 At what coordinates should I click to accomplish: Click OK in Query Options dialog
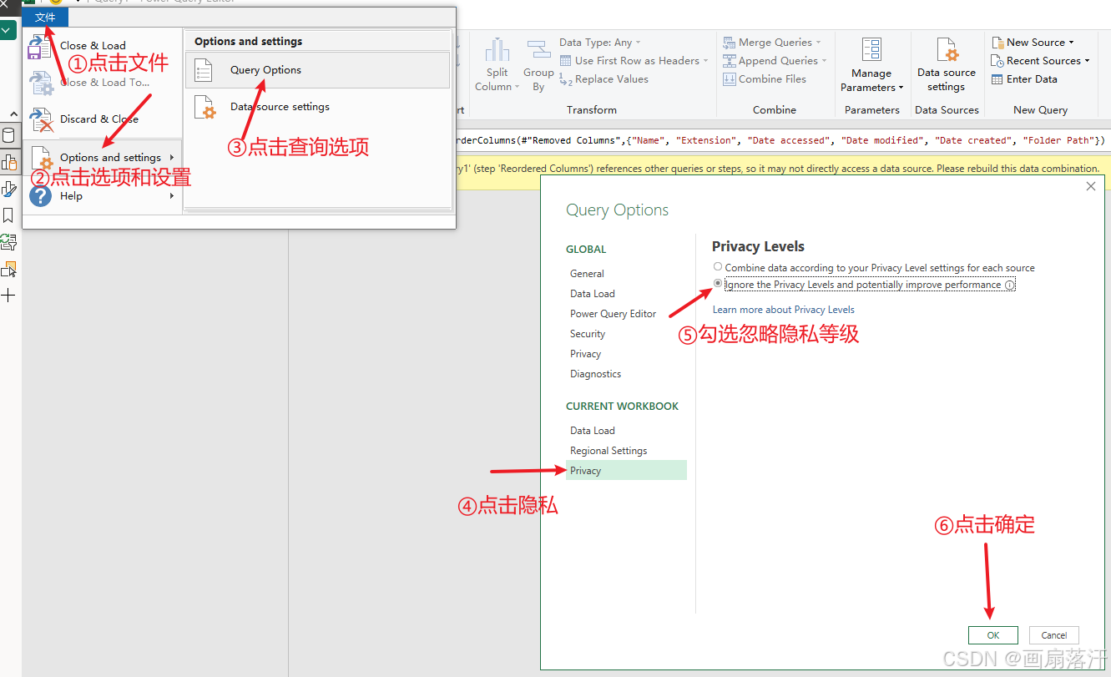(x=993, y=635)
